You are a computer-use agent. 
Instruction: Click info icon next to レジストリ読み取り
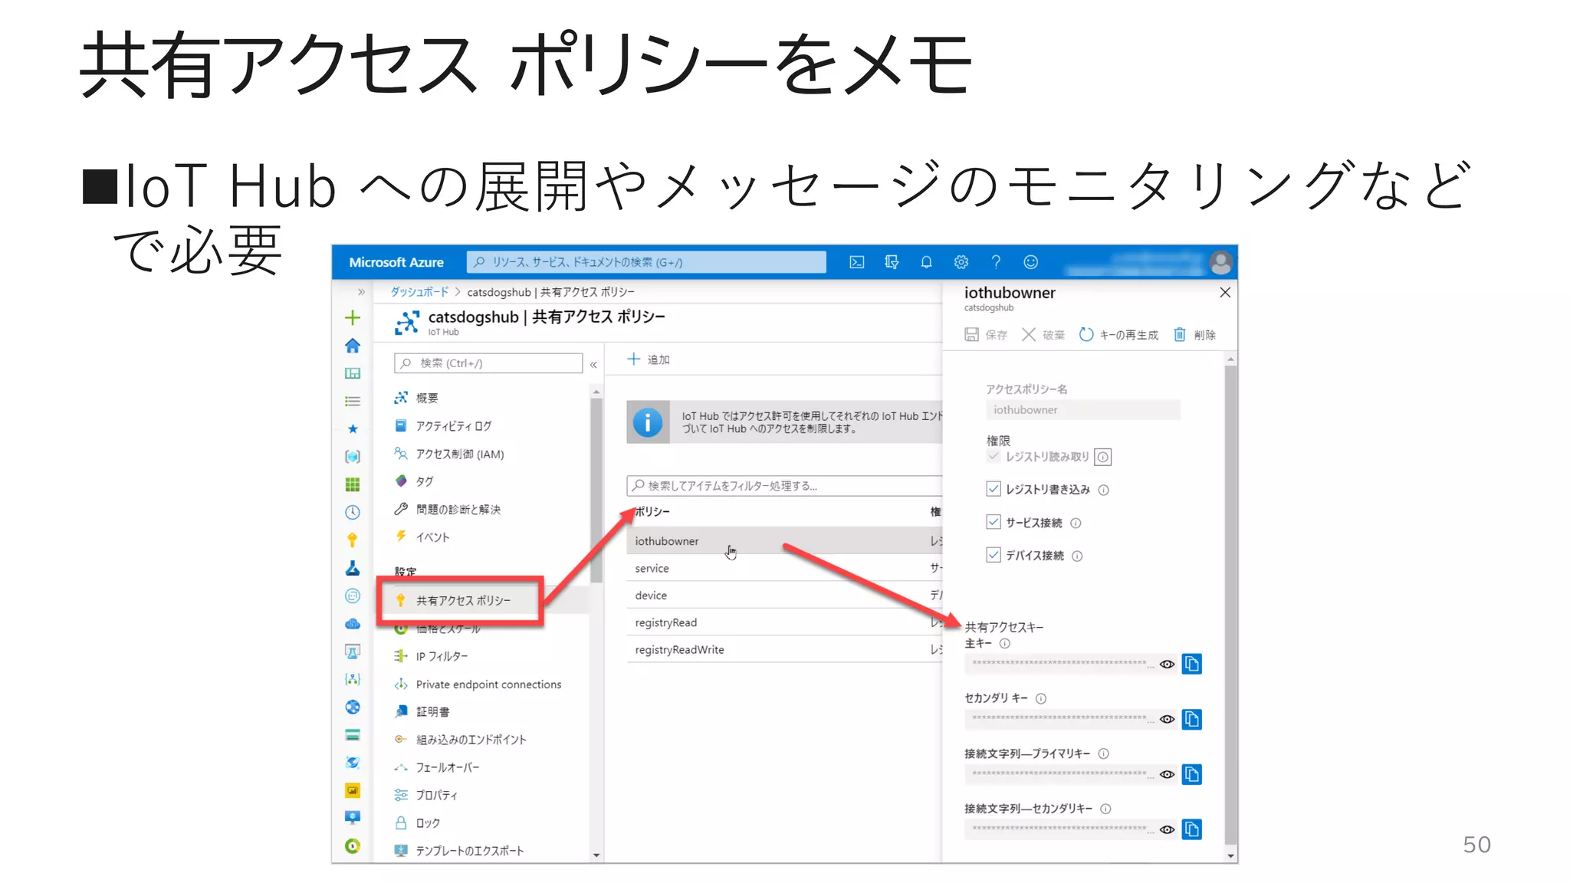(x=1103, y=458)
